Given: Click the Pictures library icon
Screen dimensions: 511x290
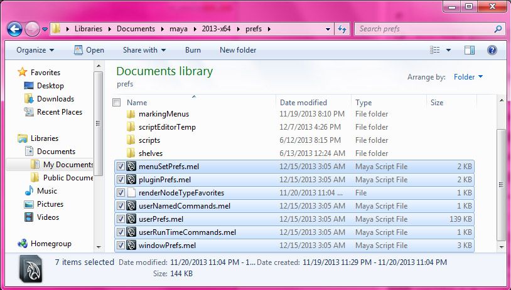Looking at the screenshot, I should point(29,204).
